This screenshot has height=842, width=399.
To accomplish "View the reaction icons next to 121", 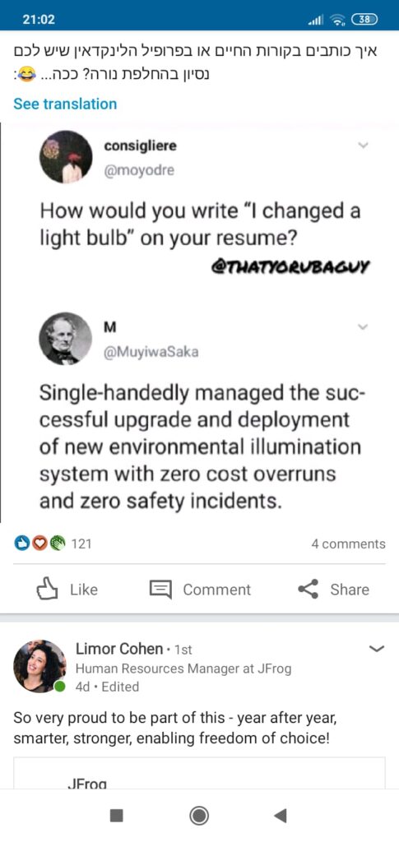I will click(40, 544).
